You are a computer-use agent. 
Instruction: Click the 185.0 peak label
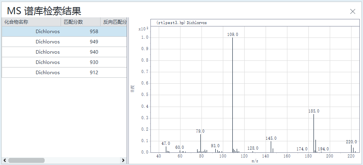[314, 111]
